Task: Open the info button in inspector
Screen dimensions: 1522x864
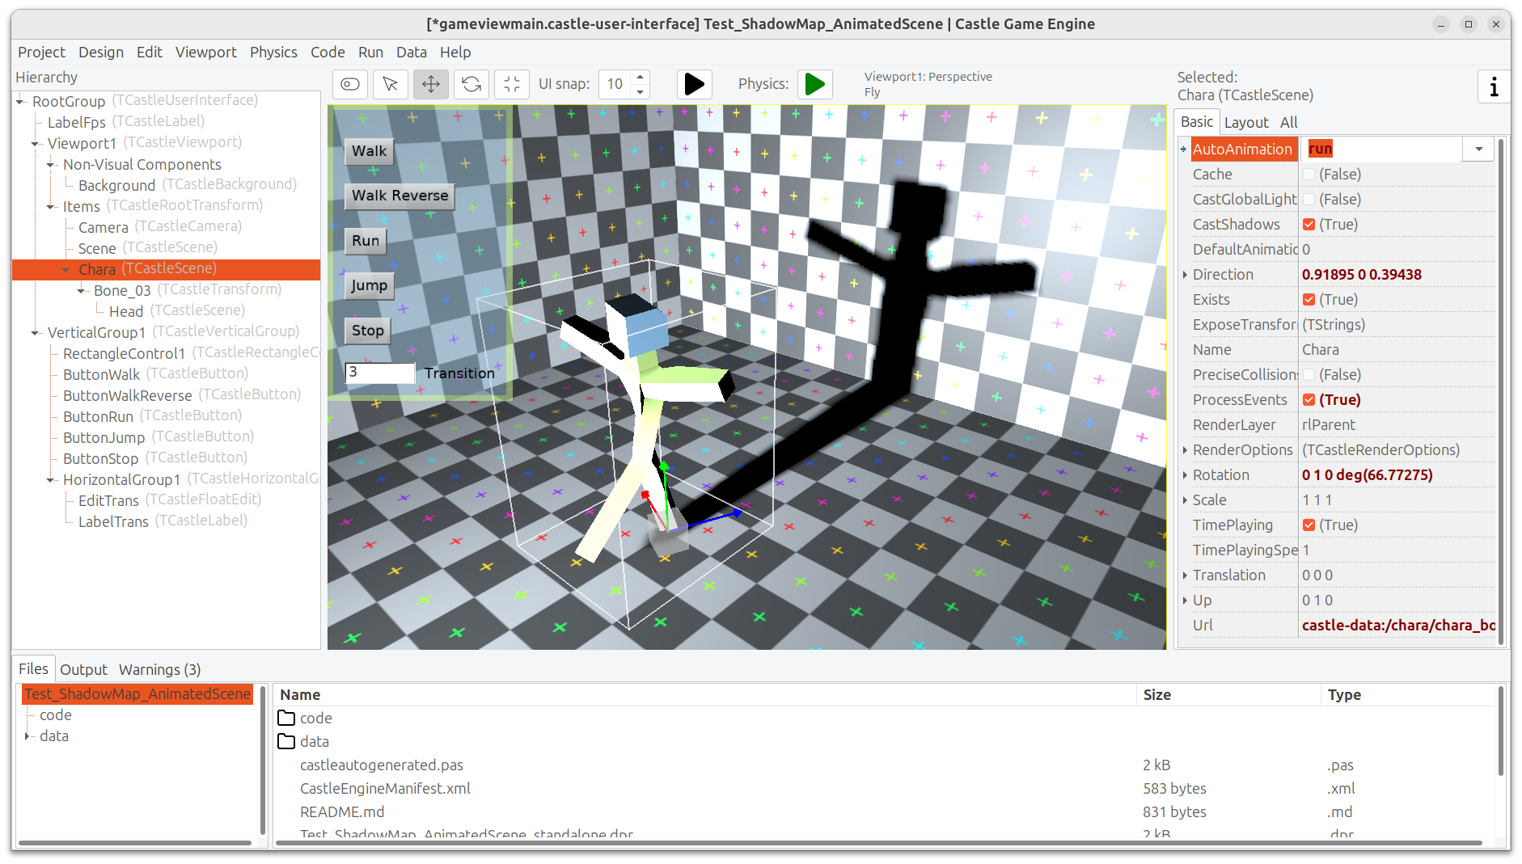Action: [x=1493, y=86]
